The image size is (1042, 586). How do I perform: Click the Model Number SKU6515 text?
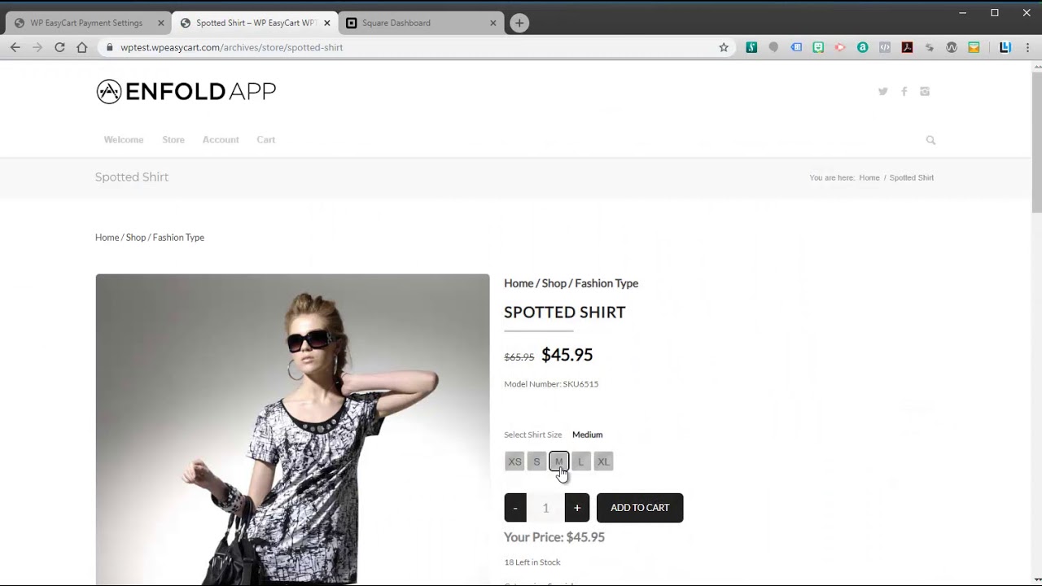click(551, 384)
